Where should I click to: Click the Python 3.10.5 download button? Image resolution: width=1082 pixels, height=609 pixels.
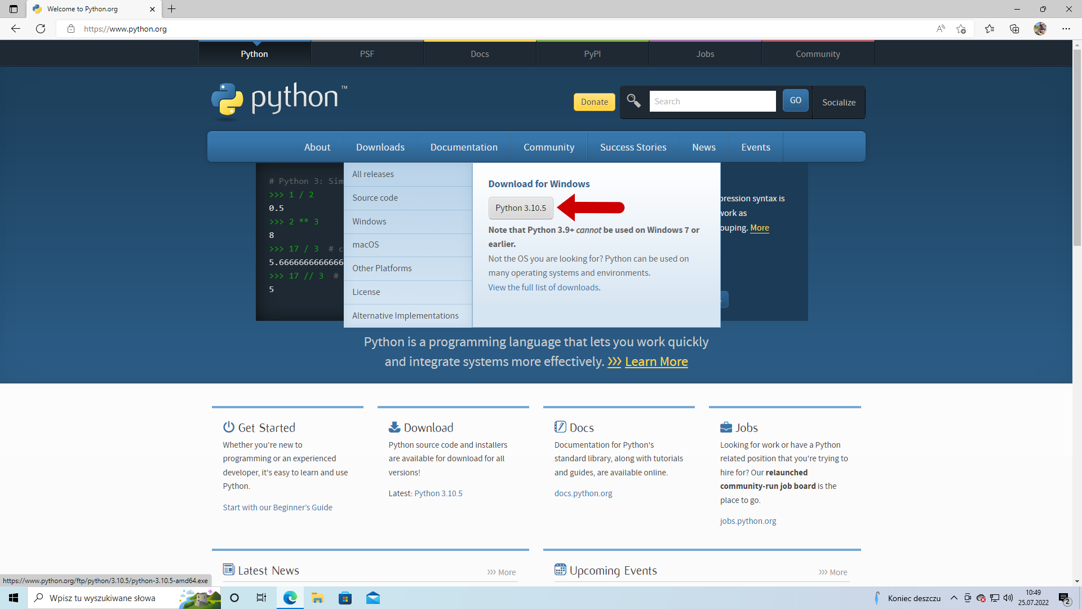click(x=520, y=208)
